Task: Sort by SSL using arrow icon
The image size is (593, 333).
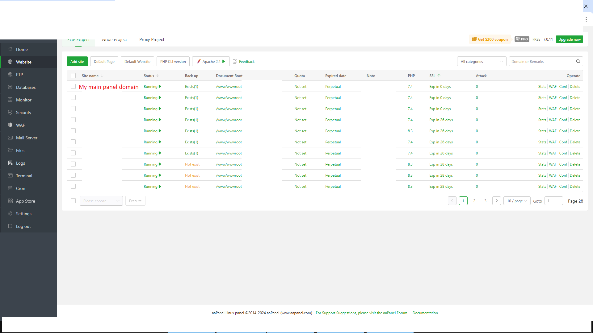Action: point(439,76)
